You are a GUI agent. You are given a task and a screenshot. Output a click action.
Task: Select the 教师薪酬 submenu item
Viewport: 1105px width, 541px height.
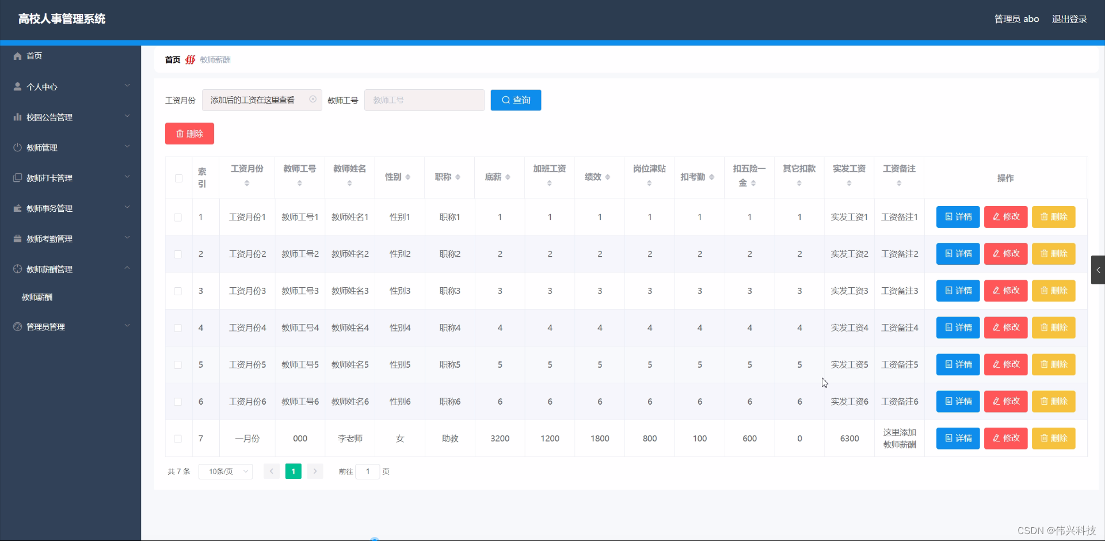click(37, 297)
